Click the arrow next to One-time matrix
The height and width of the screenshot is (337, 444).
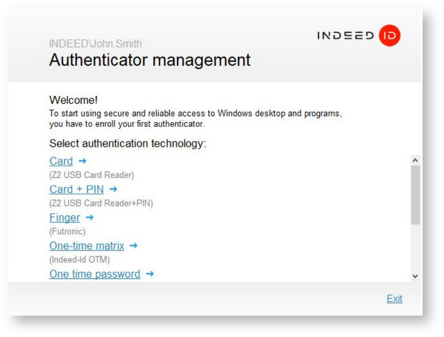point(134,246)
